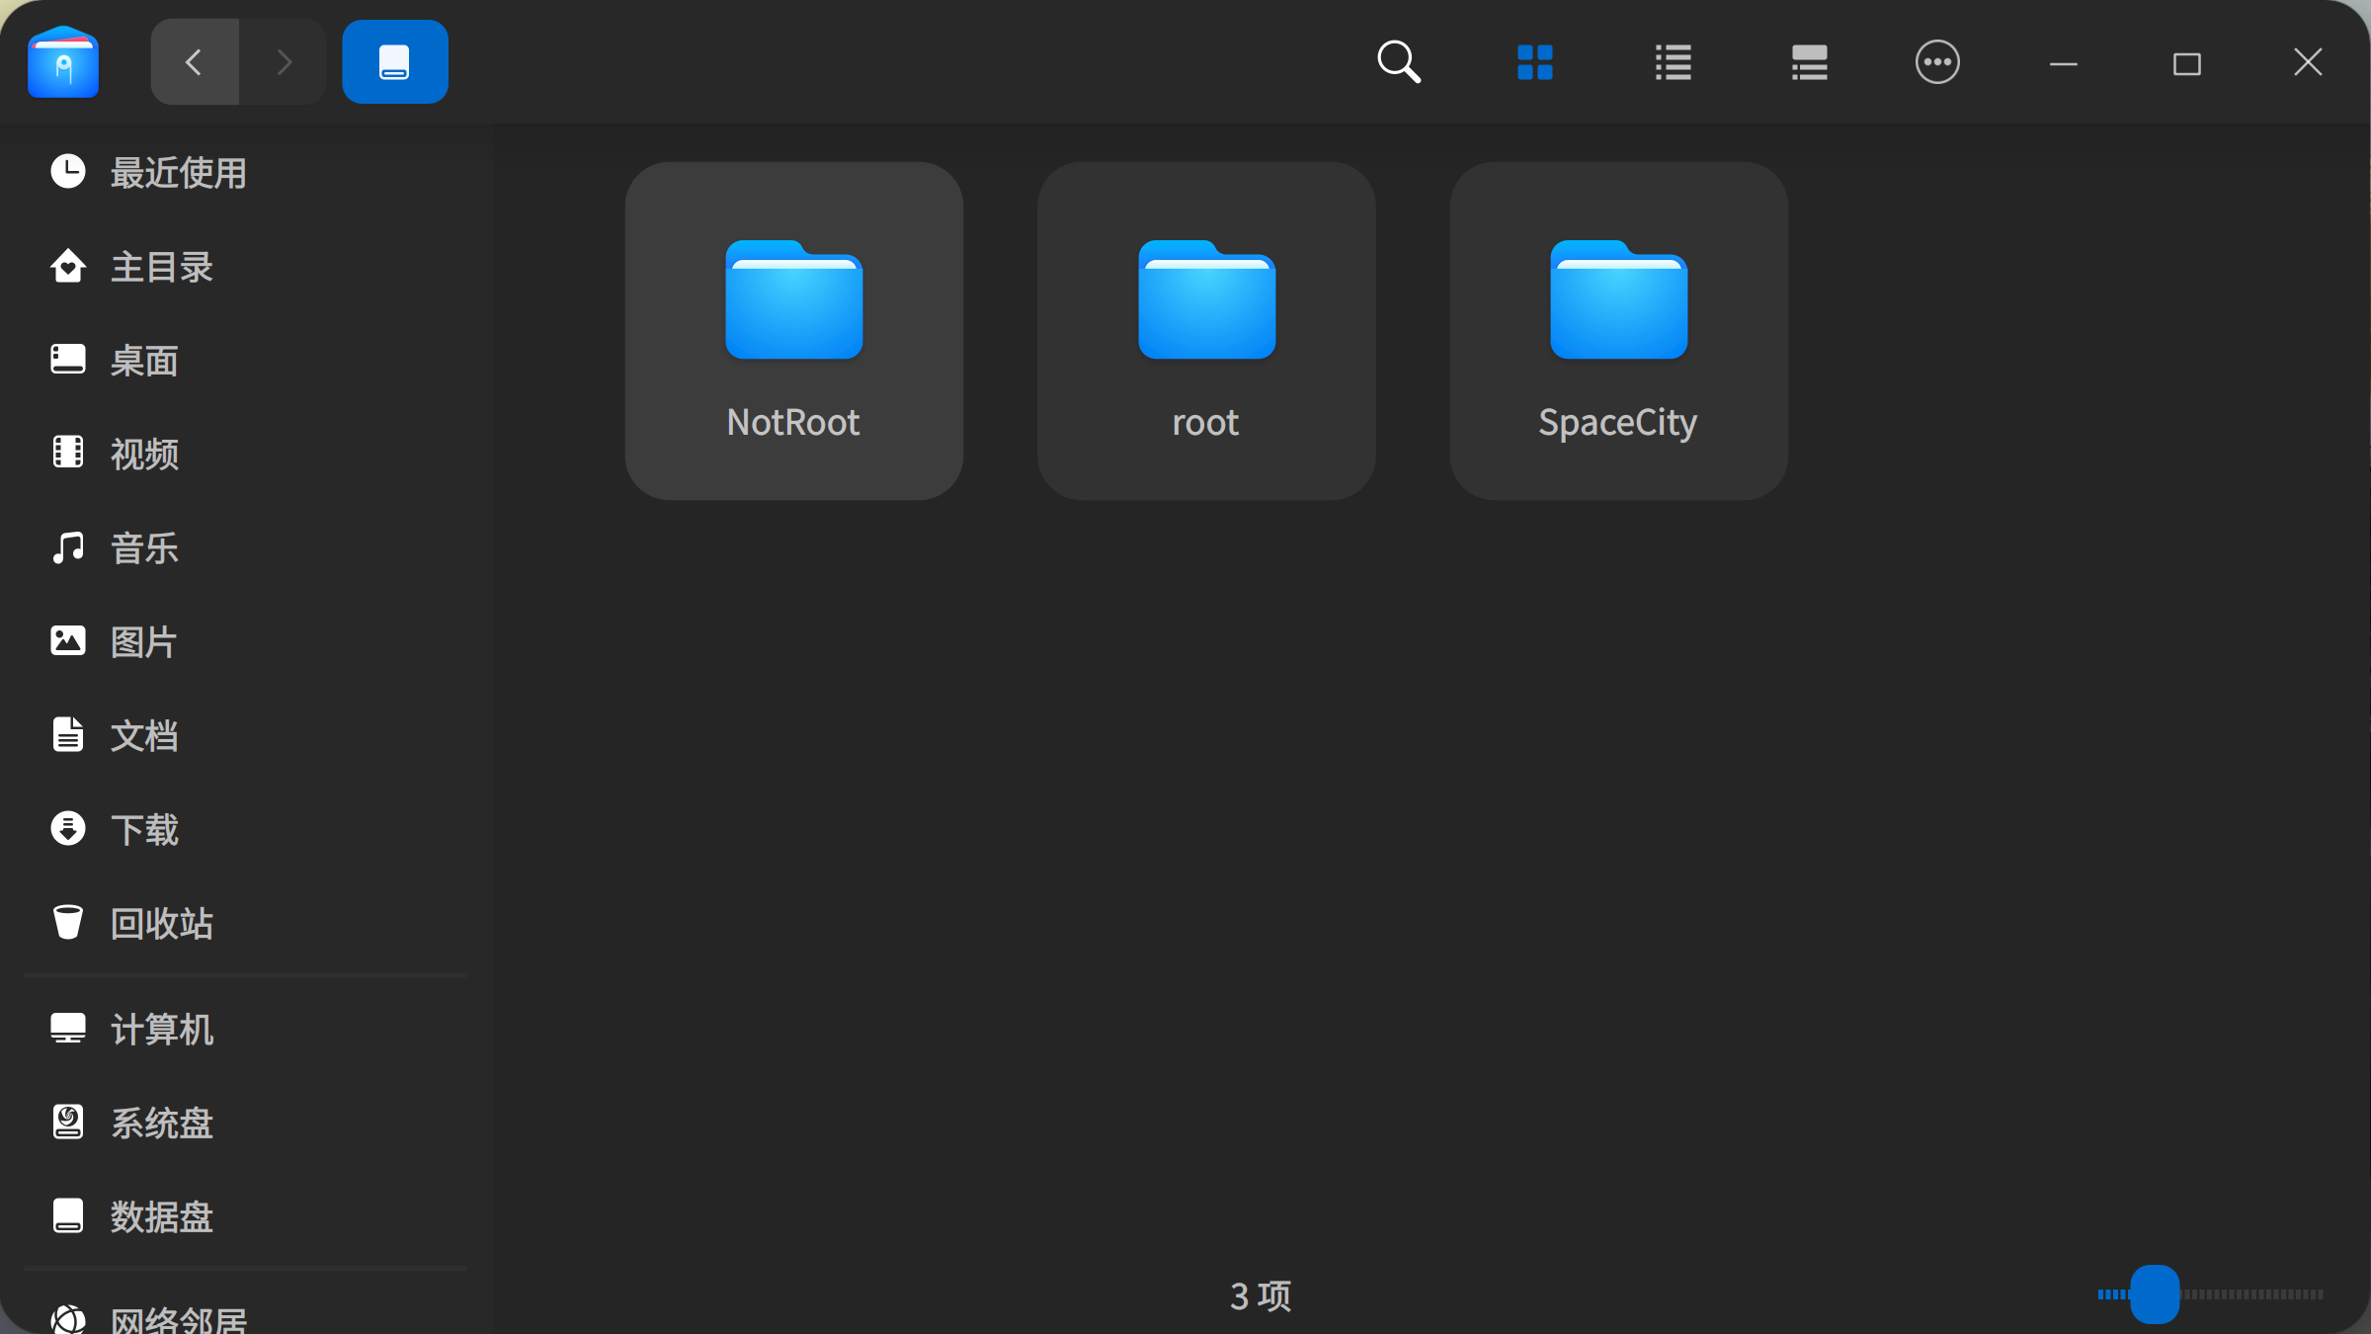Close the file manager window
Image resolution: width=2371 pixels, height=1334 pixels.
pyautogui.click(x=2308, y=62)
